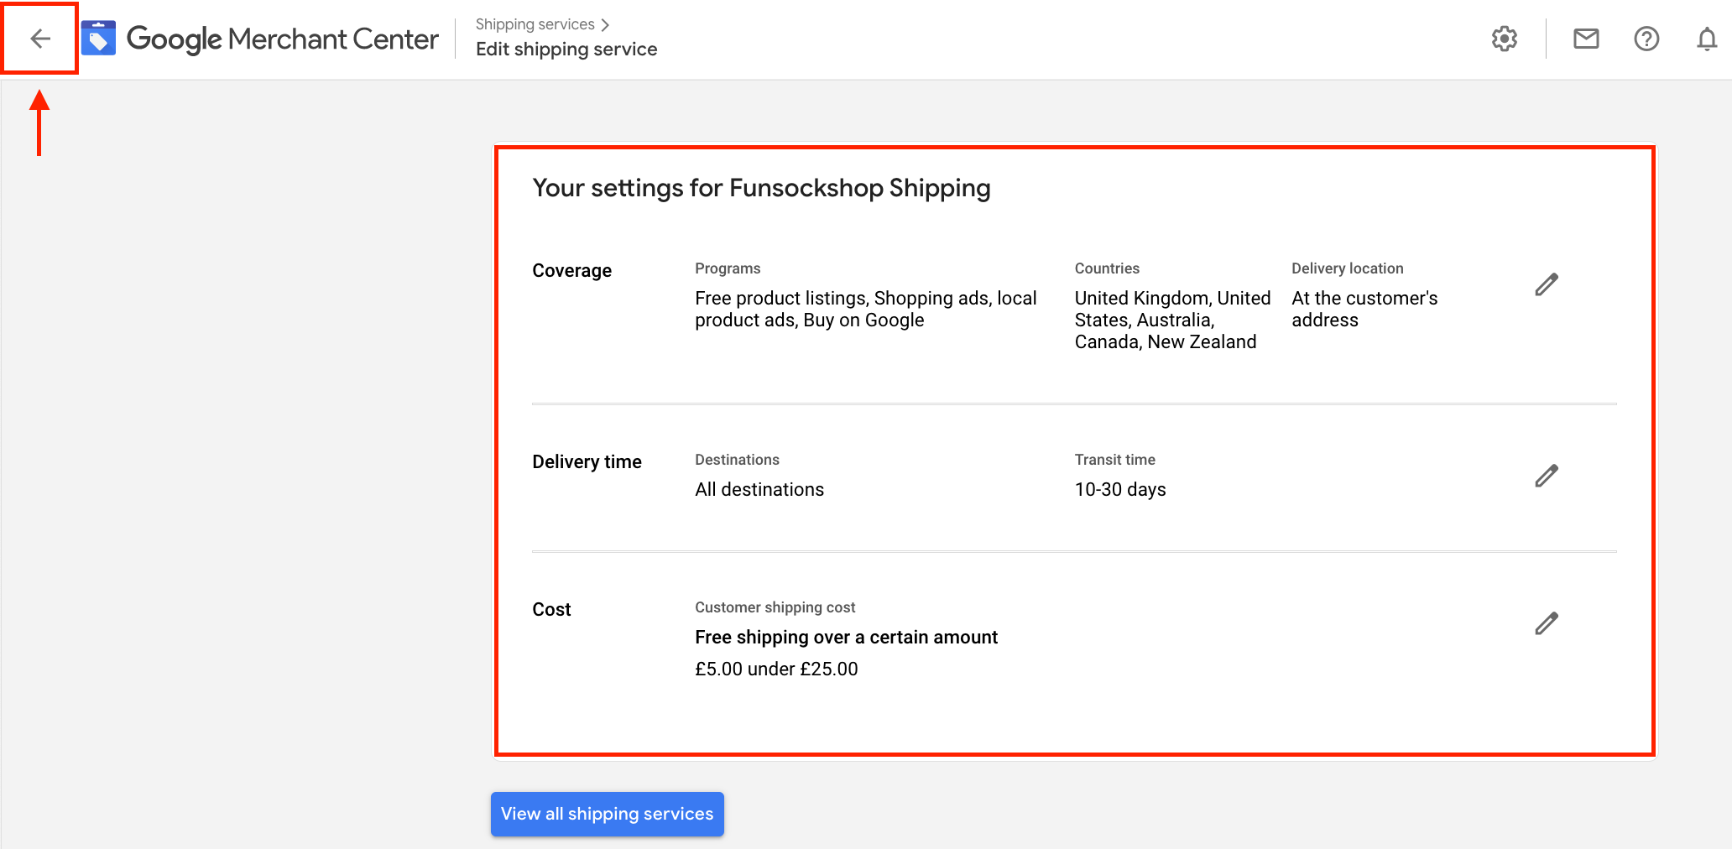Go to Shipping services breadcrumb

[535, 24]
